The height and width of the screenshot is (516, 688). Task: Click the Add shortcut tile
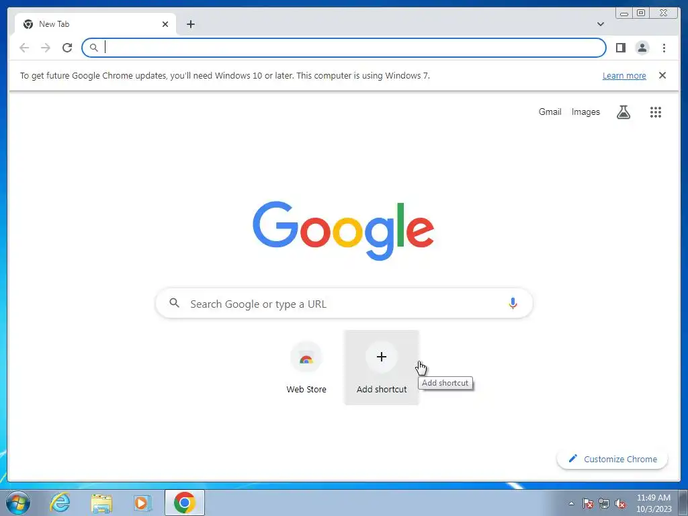(382, 368)
